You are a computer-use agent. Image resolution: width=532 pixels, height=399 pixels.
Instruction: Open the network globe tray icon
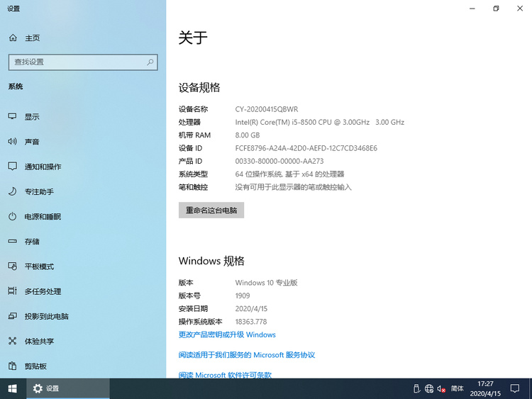tap(428, 388)
